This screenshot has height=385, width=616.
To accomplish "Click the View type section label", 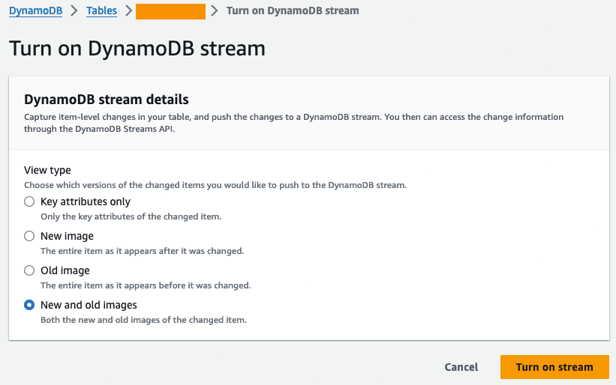I will click(48, 170).
